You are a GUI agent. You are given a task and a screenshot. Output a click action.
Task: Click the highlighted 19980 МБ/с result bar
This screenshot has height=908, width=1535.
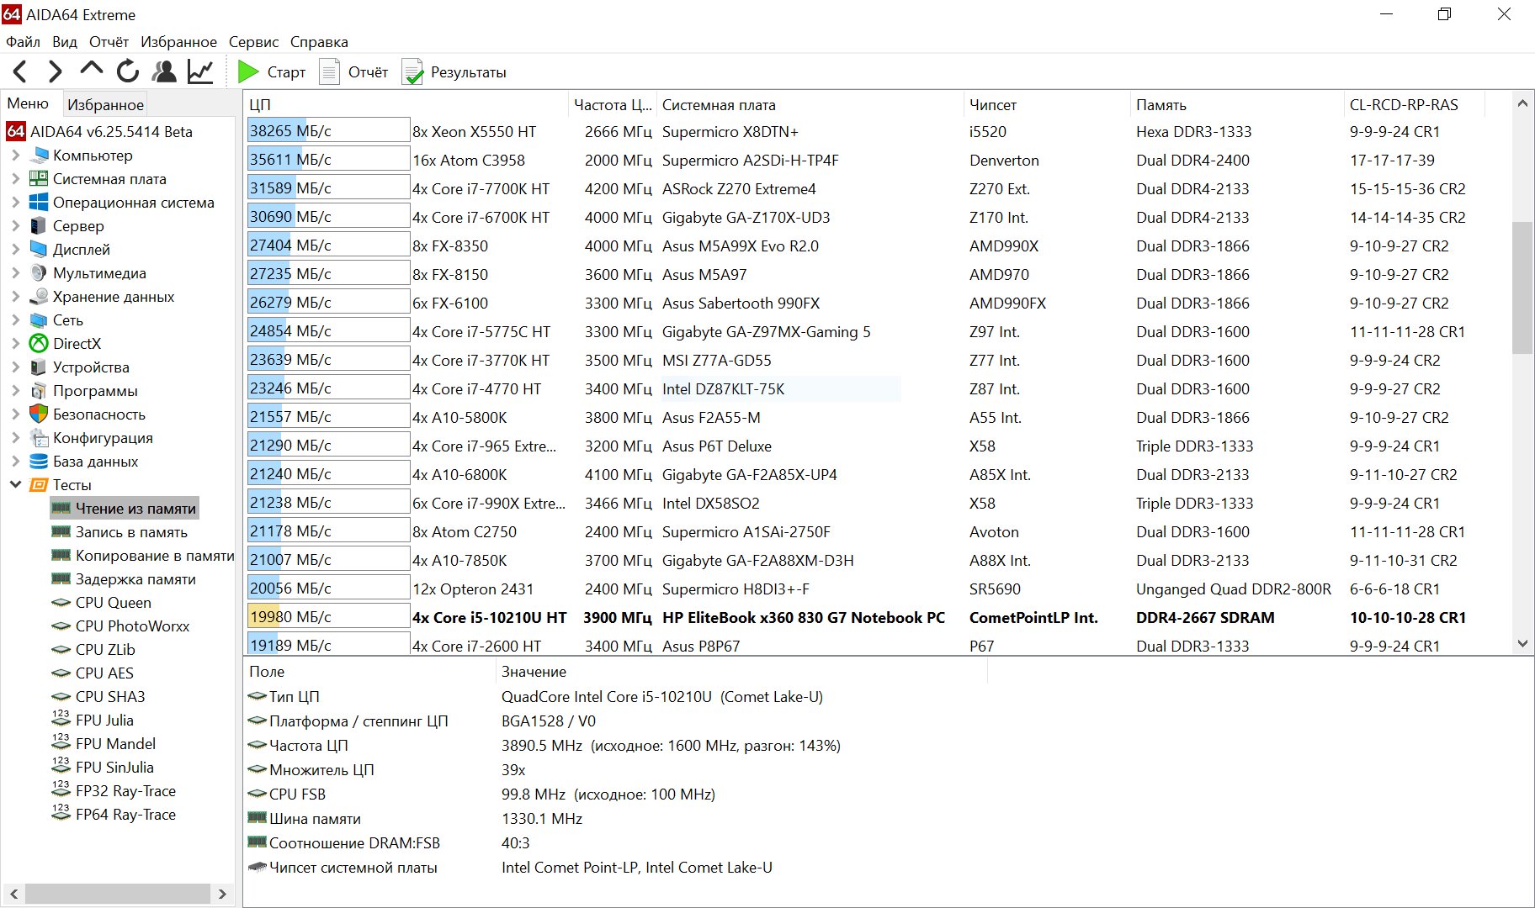[x=328, y=617]
